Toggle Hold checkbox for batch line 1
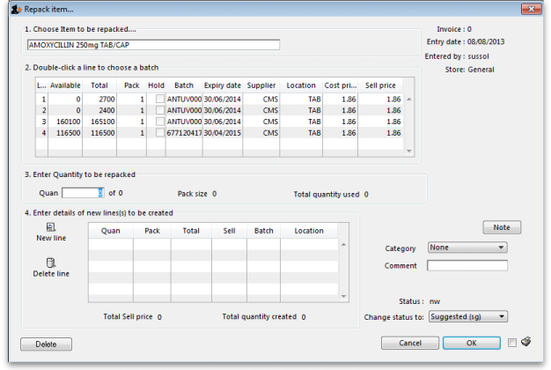Viewport: 551px width, 370px height. (x=159, y=100)
